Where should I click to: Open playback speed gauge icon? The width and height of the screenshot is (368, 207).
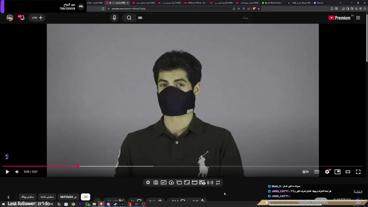(x=171, y=183)
